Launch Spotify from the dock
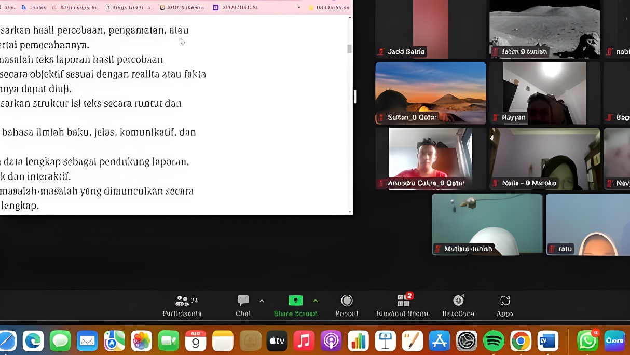Viewport: 630px width, 355px height. point(494,341)
